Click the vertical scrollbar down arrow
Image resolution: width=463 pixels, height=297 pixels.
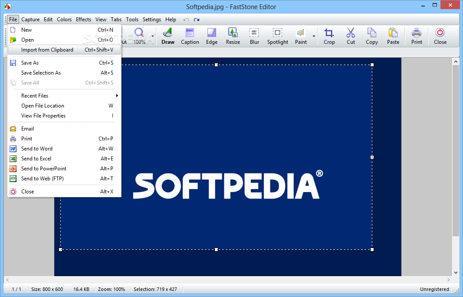click(456, 273)
